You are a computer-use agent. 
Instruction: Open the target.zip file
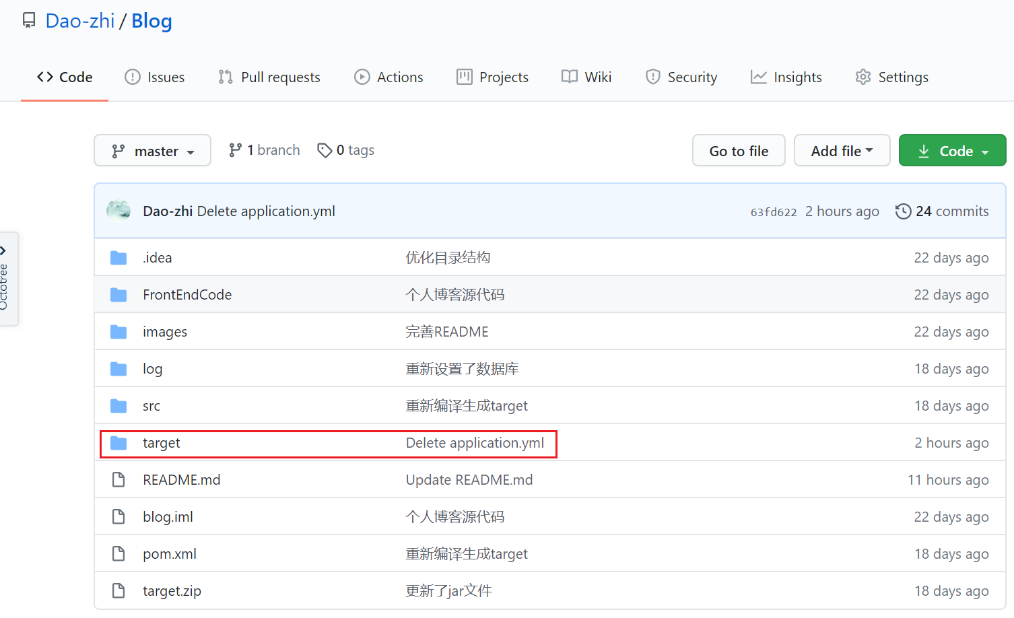click(172, 591)
